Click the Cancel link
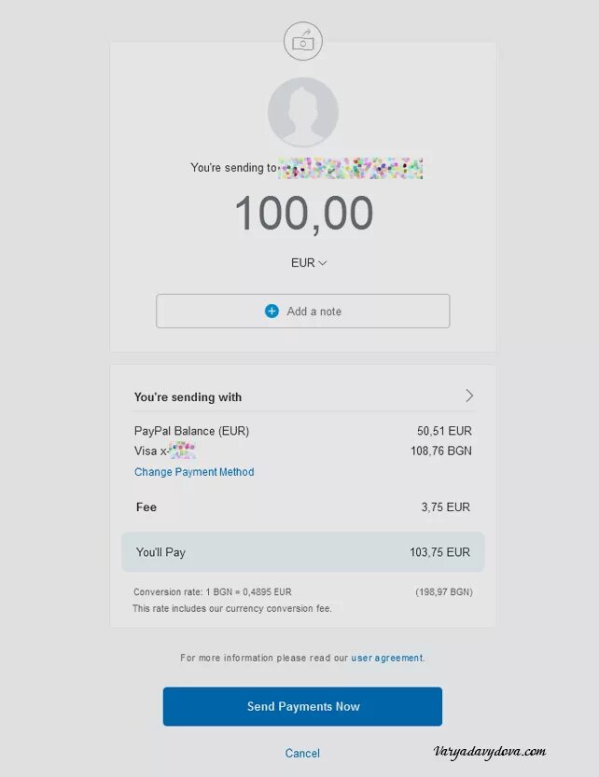Image resolution: width=599 pixels, height=777 pixels. click(302, 754)
